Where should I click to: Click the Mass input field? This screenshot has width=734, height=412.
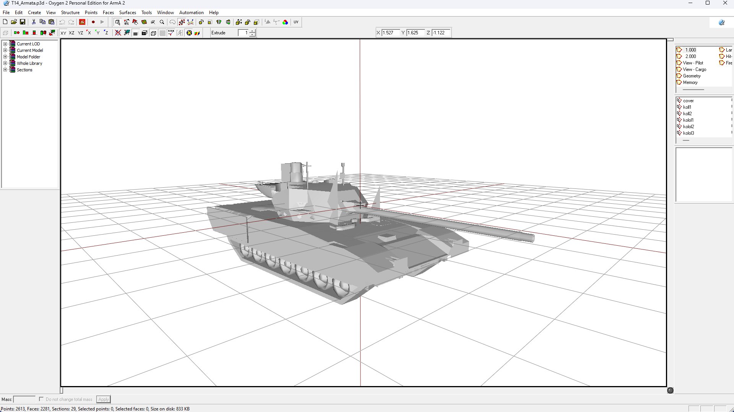click(24, 399)
